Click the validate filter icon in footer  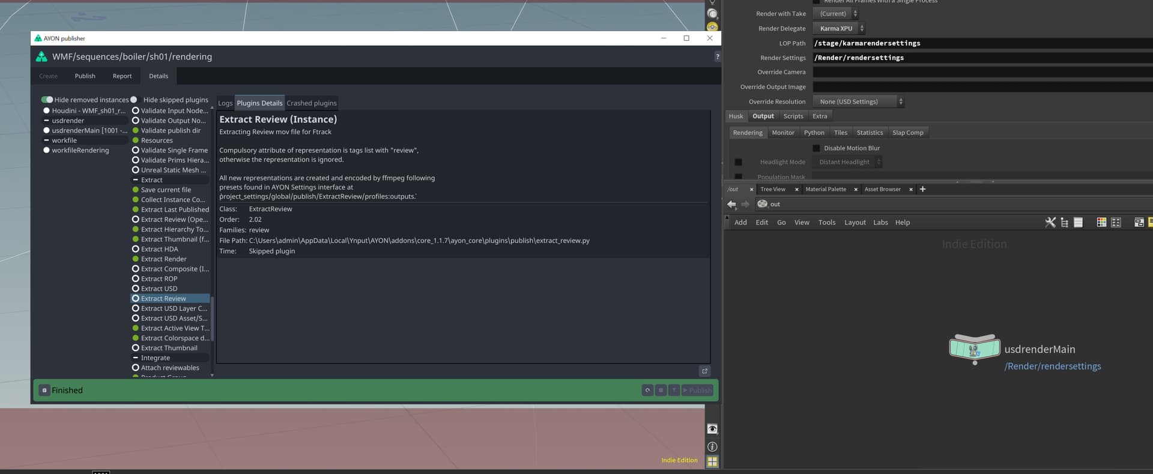pyautogui.click(x=674, y=390)
